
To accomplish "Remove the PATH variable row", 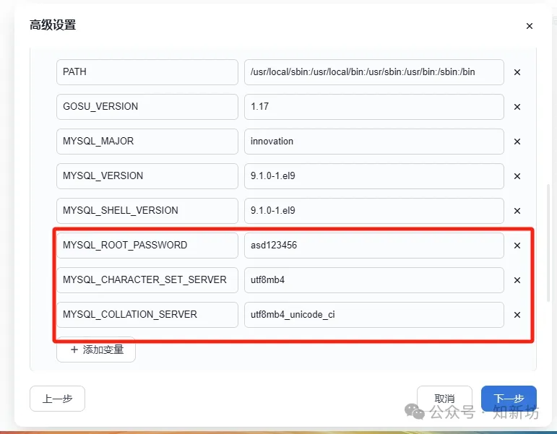I will 517,72.
